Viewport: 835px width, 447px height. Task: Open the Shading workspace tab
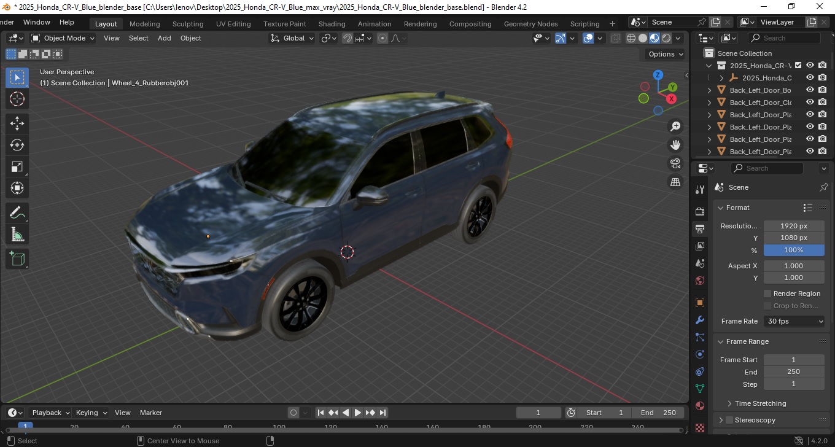click(332, 24)
